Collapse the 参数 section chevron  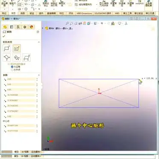tap(39, 75)
